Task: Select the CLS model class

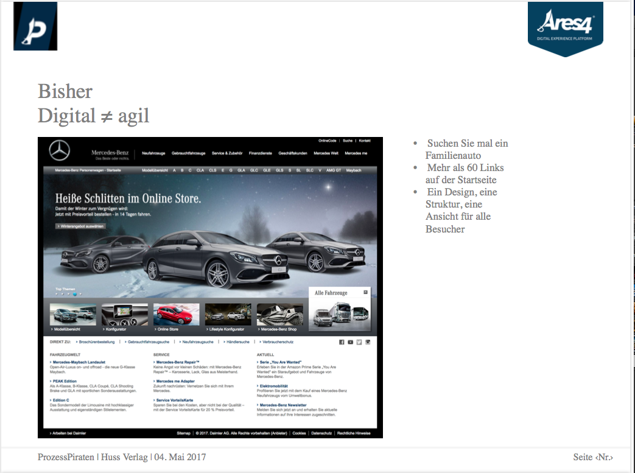Action: [x=212, y=170]
